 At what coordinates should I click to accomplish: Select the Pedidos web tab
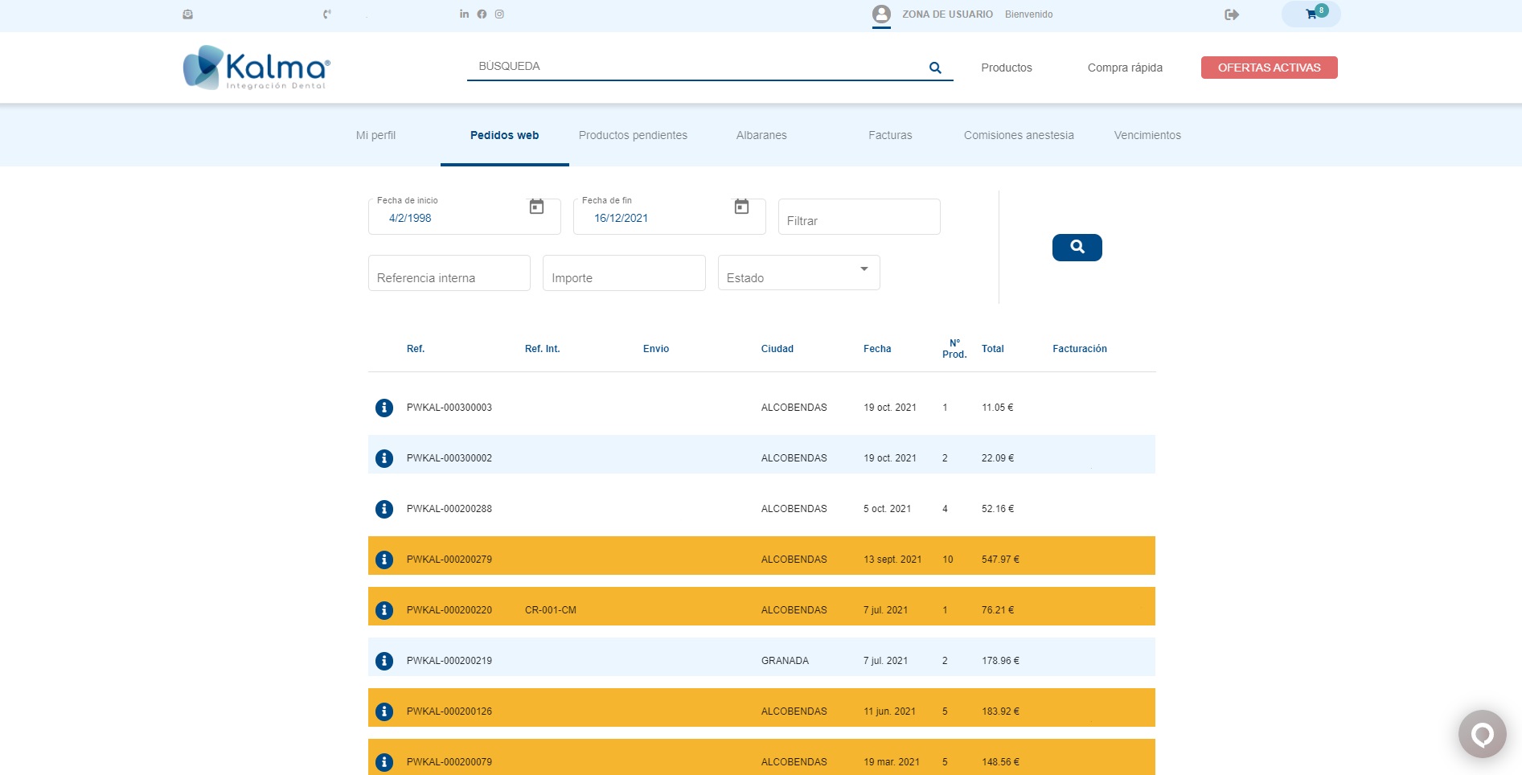pos(505,135)
